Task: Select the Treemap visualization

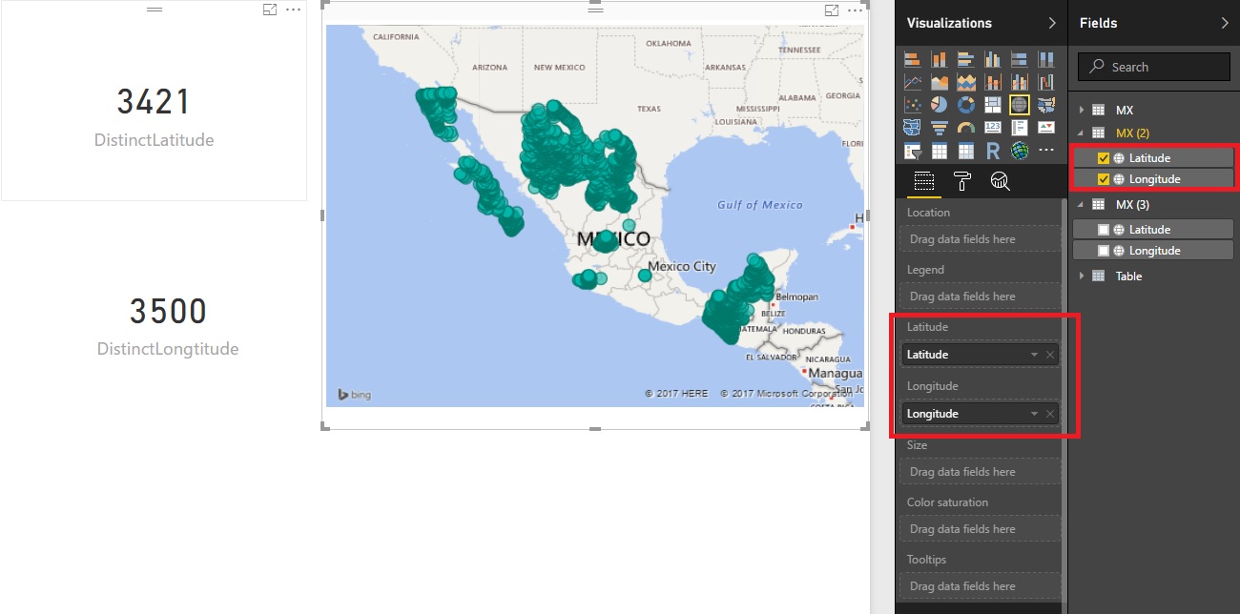Action: coord(992,105)
